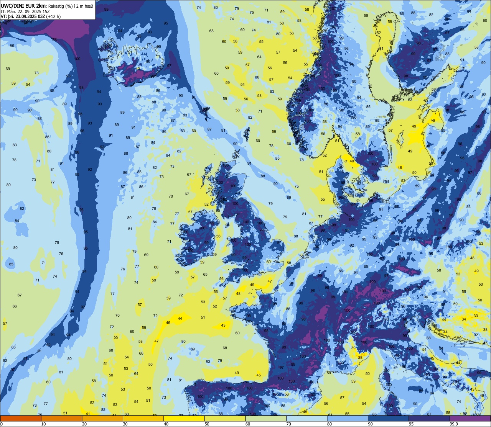The width and height of the screenshot is (491, 427).
Task: Click the humidity value 28 on the map
Action: 360,357
